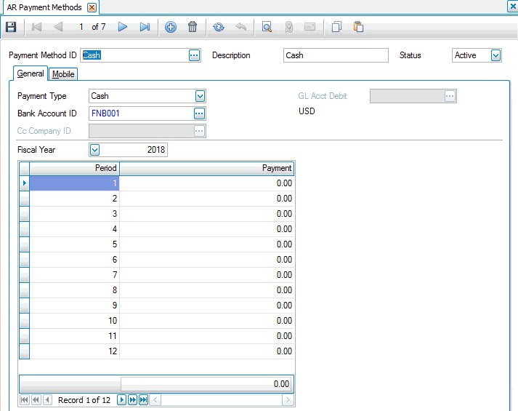Select the General tab

31,73
